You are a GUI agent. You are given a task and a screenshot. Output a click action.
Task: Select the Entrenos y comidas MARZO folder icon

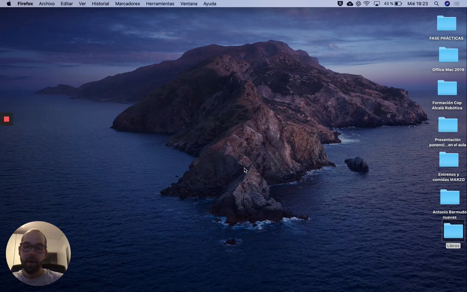coord(449,160)
